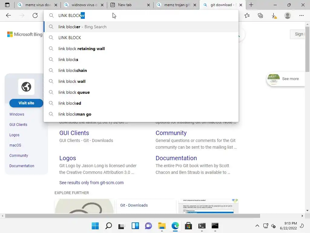Click the Sign in button
Viewport: 310px width, 233px height.
tap(298, 34)
